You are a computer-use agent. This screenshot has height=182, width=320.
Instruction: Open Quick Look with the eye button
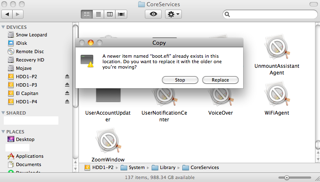pos(153,14)
